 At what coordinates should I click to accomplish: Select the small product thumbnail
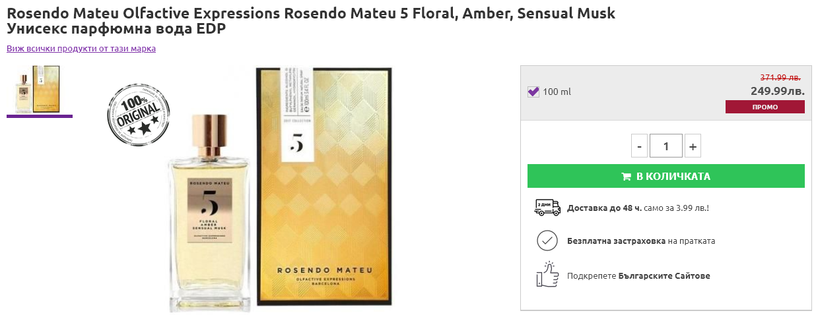click(x=38, y=89)
